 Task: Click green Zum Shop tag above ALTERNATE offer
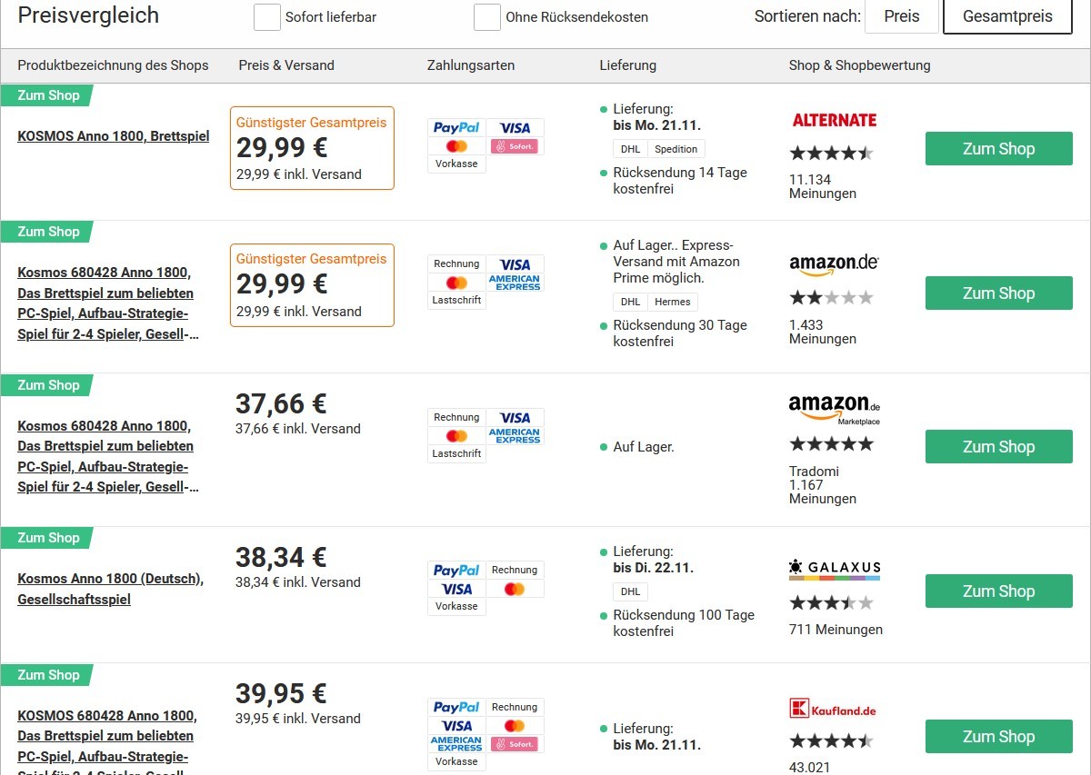[47, 95]
